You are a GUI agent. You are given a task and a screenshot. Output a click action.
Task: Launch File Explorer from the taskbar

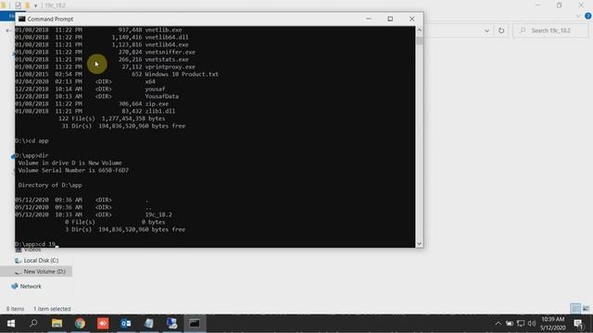[x=57, y=323]
